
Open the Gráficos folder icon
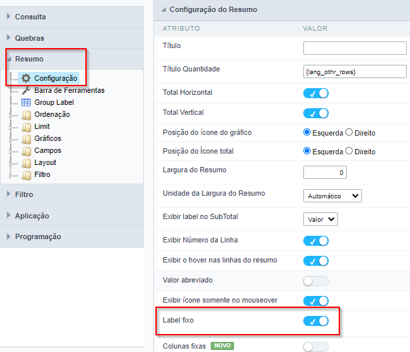pos(26,139)
